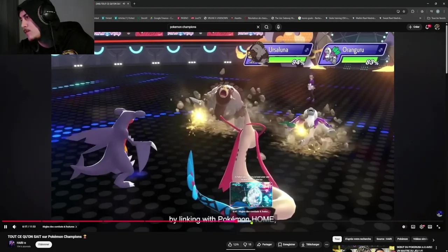Open the player settings gear
The image size is (448, 252).
421,227
